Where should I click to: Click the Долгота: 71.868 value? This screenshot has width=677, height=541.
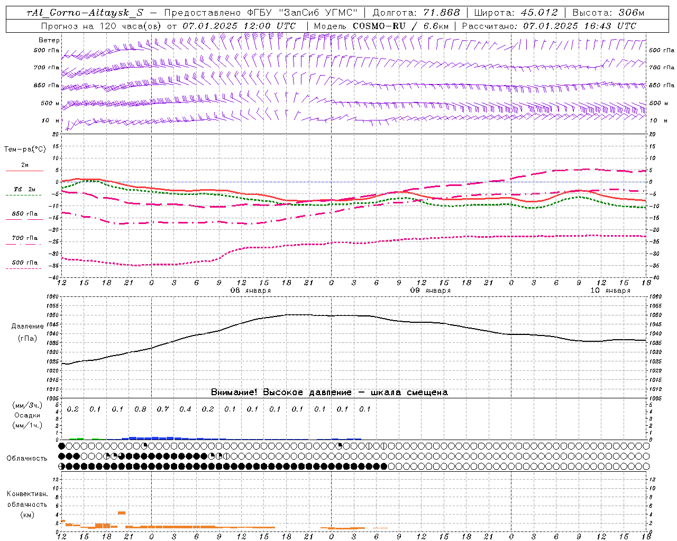[x=416, y=13]
